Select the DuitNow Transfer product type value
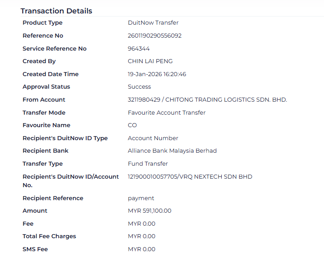Screen dimensions: 324x257 click(x=153, y=23)
